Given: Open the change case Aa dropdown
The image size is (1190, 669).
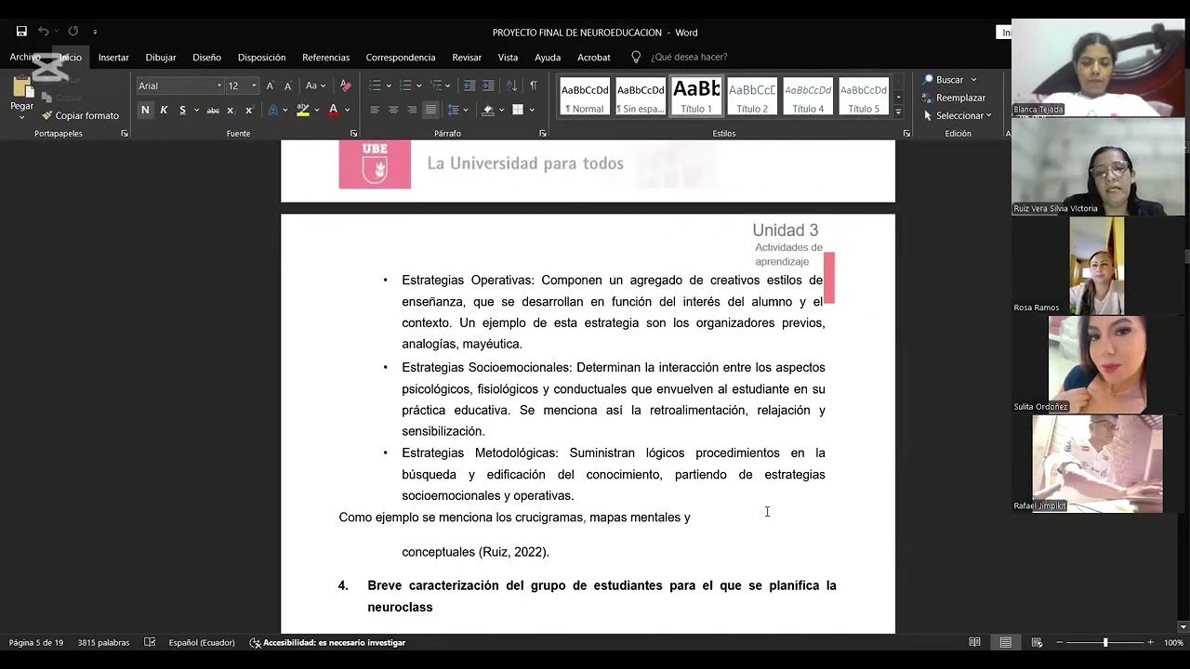Looking at the screenshot, I should point(316,85).
